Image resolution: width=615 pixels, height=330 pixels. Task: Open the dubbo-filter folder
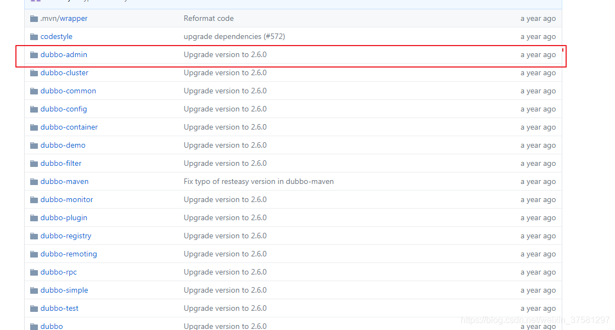tap(61, 163)
